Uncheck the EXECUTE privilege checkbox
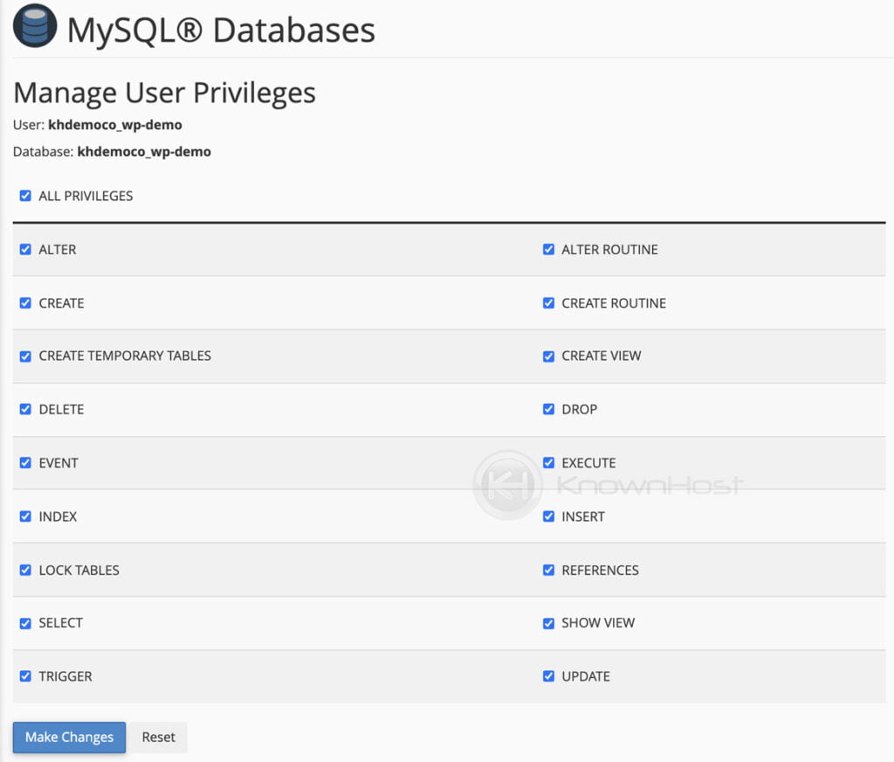Screen dimensions: 894x762 [x=548, y=463]
